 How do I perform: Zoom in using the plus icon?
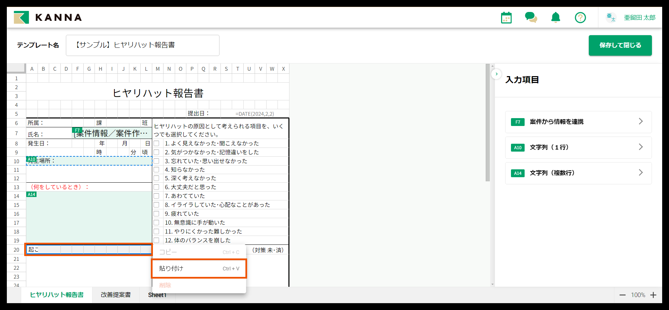click(x=654, y=295)
